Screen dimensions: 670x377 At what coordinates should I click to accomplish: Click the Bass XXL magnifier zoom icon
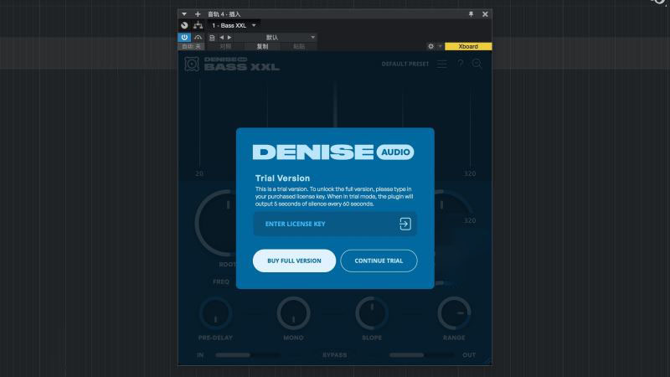click(x=477, y=65)
